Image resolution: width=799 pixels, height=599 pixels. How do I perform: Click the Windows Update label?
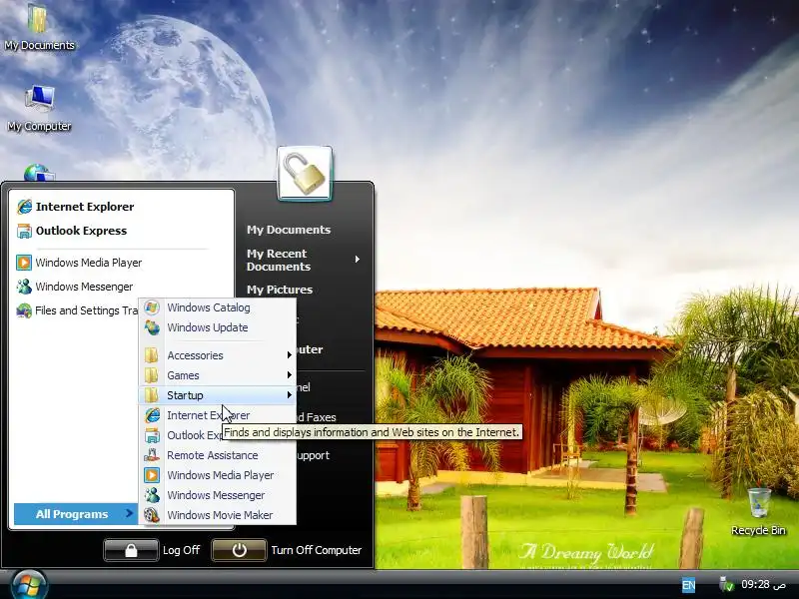(x=208, y=327)
